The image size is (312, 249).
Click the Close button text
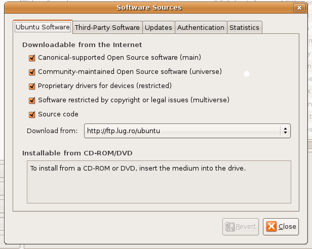click(287, 227)
